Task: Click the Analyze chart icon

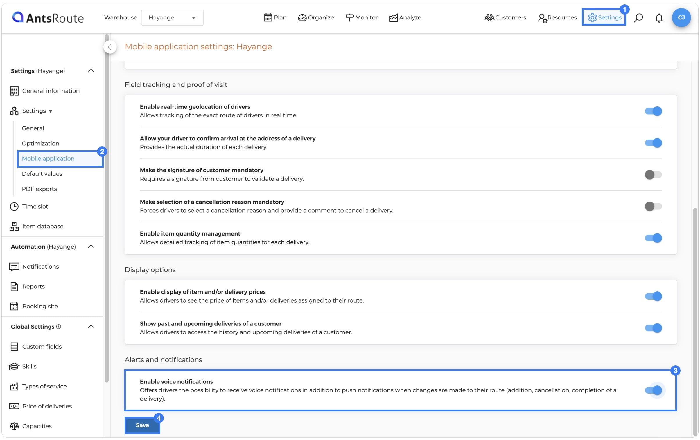Action: pyautogui.click(x=393, y=18)
